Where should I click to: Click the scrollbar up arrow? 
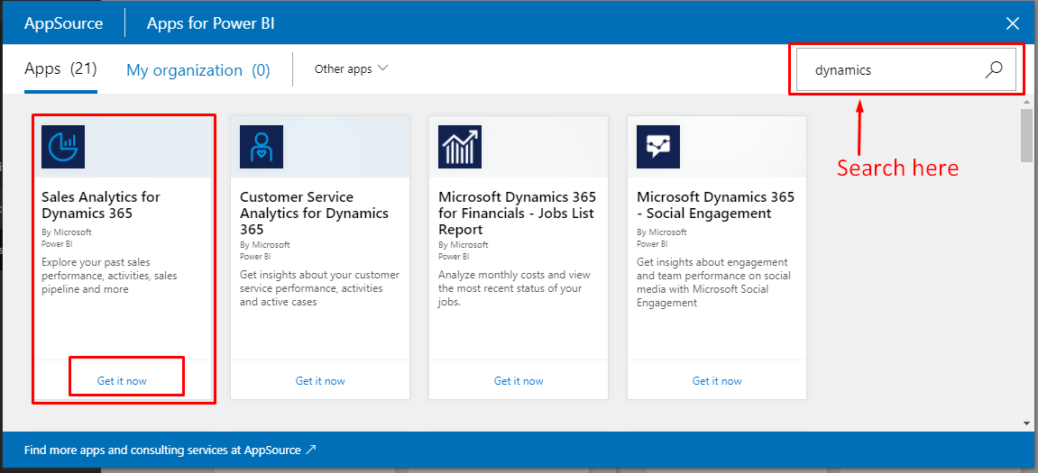(1027, 102)
